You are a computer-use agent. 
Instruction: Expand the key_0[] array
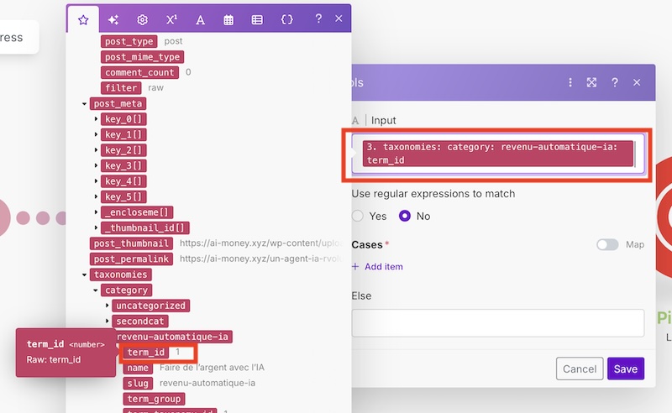(96, 119)
